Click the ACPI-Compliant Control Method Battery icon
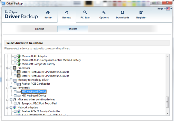Screen dimensions: 174x121 pyautogui.click(x=19, y=60)
